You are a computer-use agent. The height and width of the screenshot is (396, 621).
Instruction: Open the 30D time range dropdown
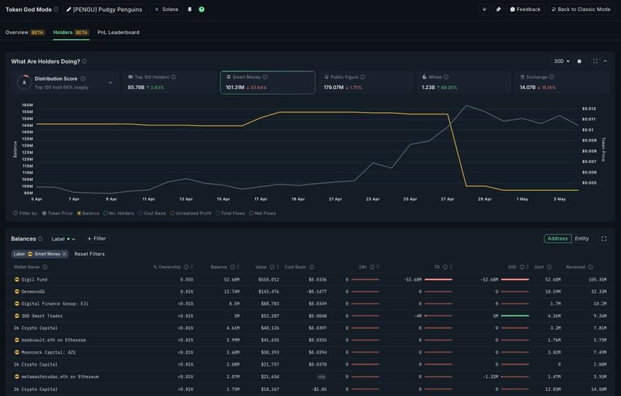point(562,61)
